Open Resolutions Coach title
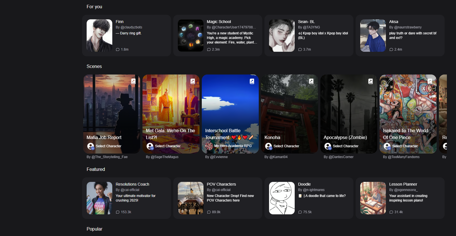 [x=133, y=184]
